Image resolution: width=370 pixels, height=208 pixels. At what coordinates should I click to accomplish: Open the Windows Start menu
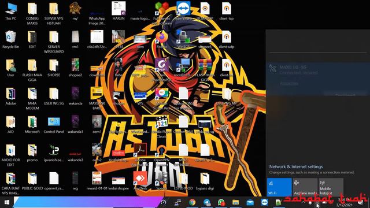tap(6, 202)
